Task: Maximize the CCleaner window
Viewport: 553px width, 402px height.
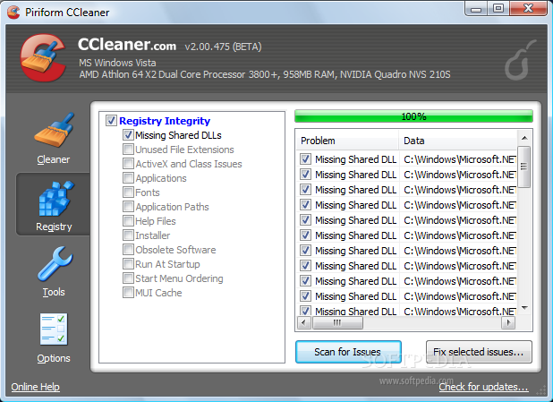Action: [x=498, y=8]
